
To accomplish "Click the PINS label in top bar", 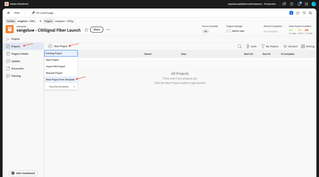I will [17, 13].
